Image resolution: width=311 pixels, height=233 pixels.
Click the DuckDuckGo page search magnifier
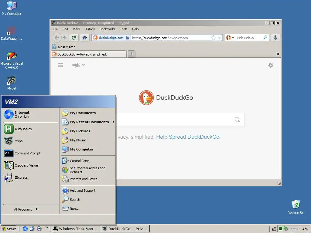coord(237,120)
